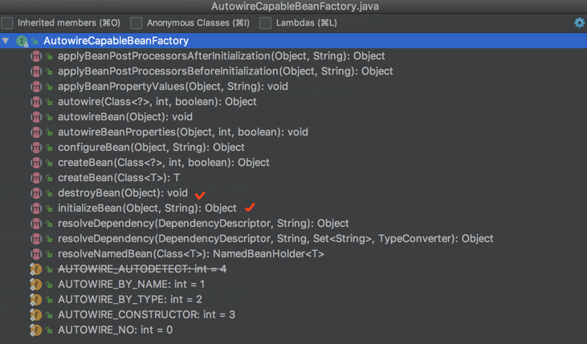Enable the Inherited members checkbox
This screenshot has height=344, width=587.
point(7,23)
